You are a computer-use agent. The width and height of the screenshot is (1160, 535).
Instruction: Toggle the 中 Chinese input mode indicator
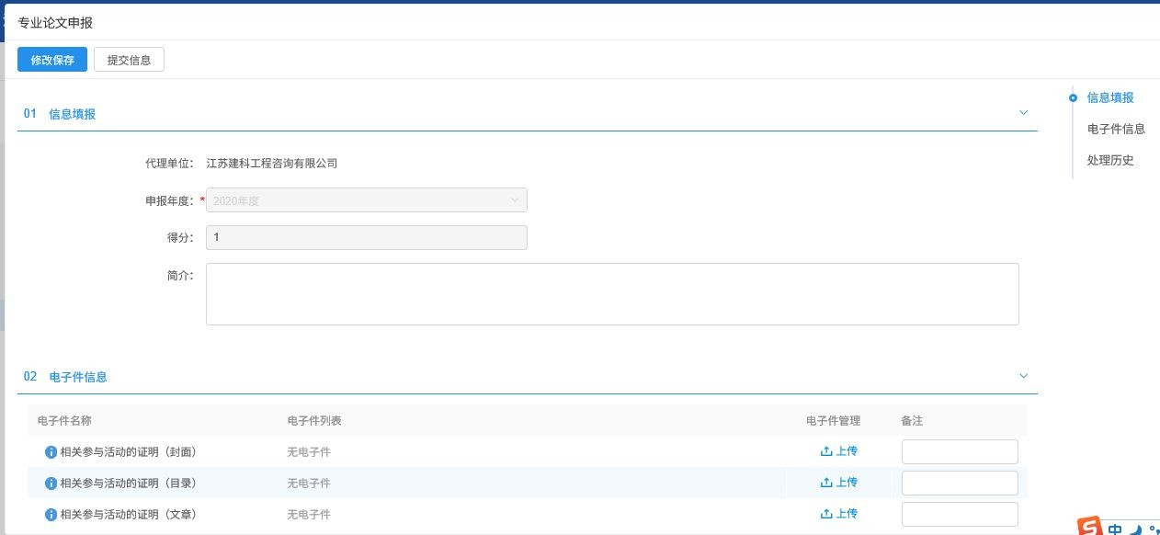tap(1115, 529)
